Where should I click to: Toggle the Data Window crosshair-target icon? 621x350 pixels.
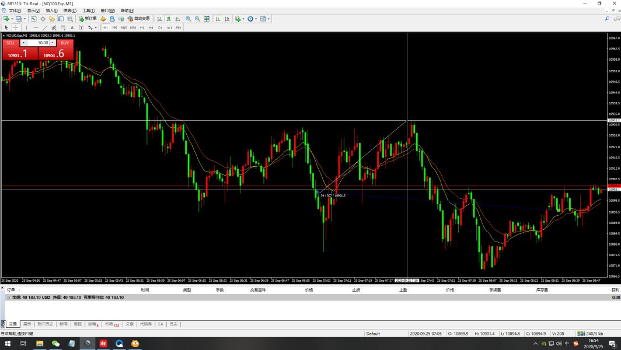(43, 19)
